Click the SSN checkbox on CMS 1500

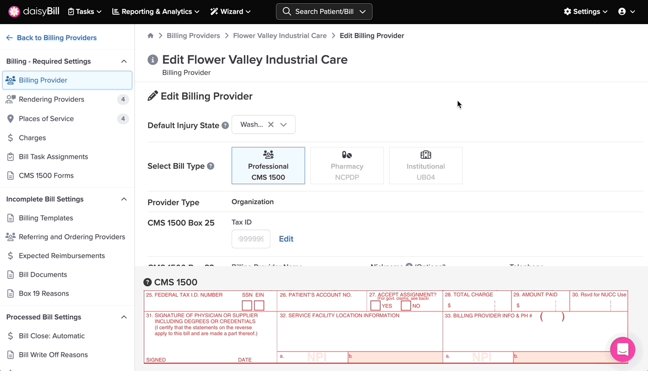point(247,305)
